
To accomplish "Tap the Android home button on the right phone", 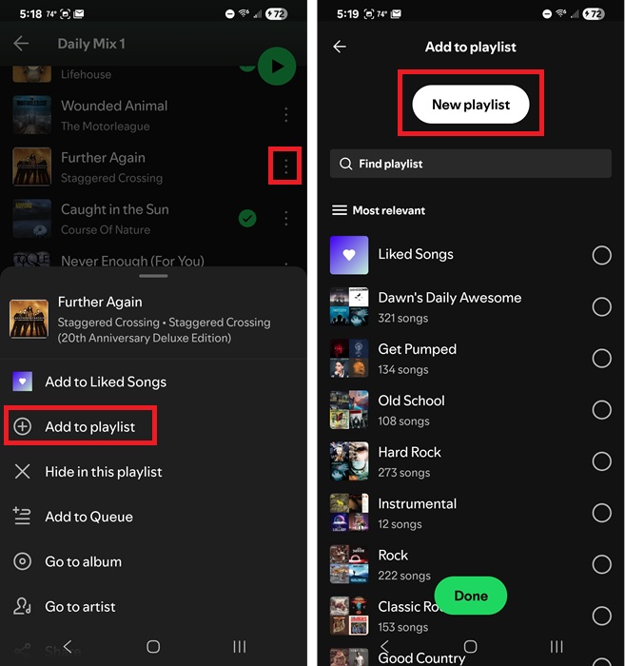I will coord(471,646).
